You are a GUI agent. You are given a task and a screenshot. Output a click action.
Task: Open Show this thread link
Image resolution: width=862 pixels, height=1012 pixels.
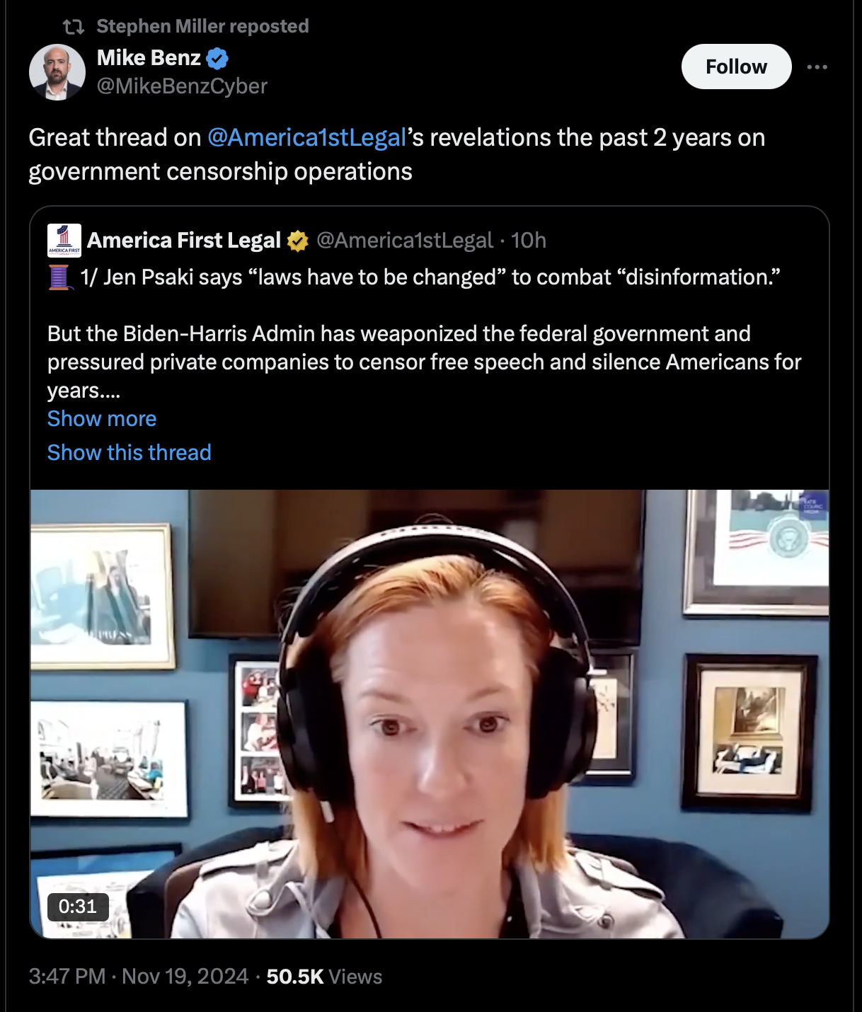click(x=130, y=452)
